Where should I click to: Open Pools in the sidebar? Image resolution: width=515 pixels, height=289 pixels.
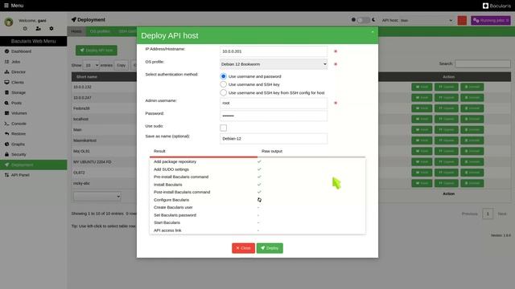coord(34,103)
